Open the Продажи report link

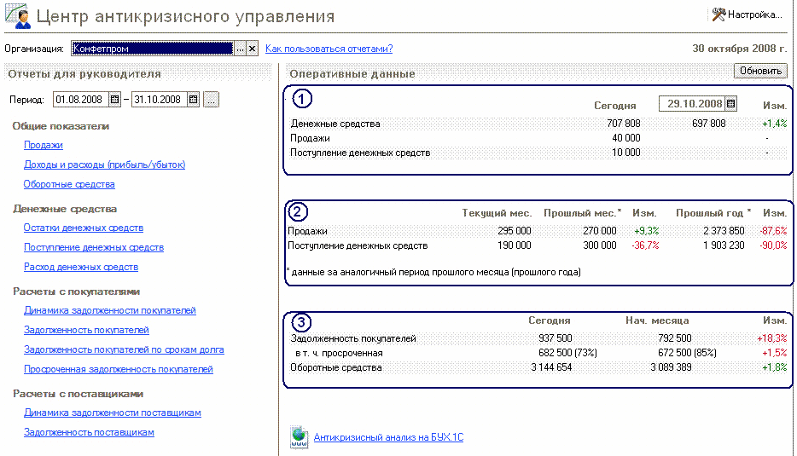pos(44,145)
